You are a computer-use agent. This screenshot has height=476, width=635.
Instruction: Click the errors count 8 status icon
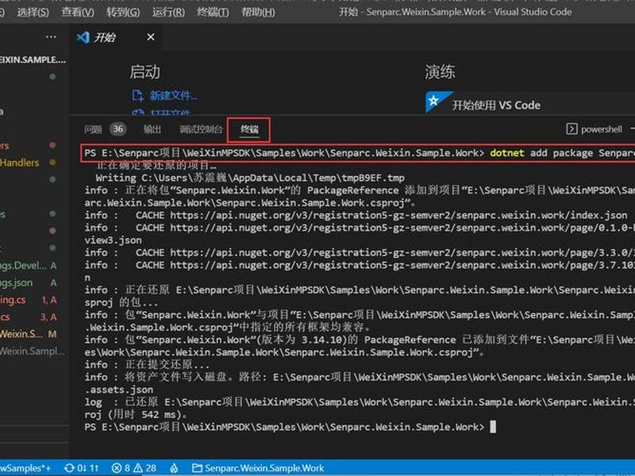point(121,468)
